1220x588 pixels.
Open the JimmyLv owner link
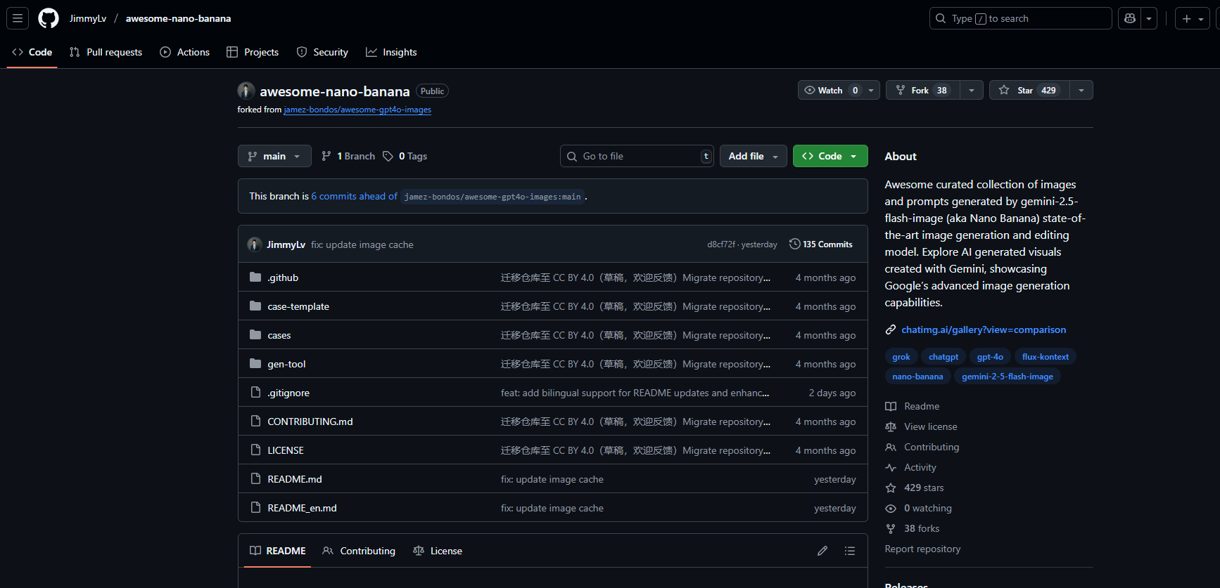(x=88, y=18)
